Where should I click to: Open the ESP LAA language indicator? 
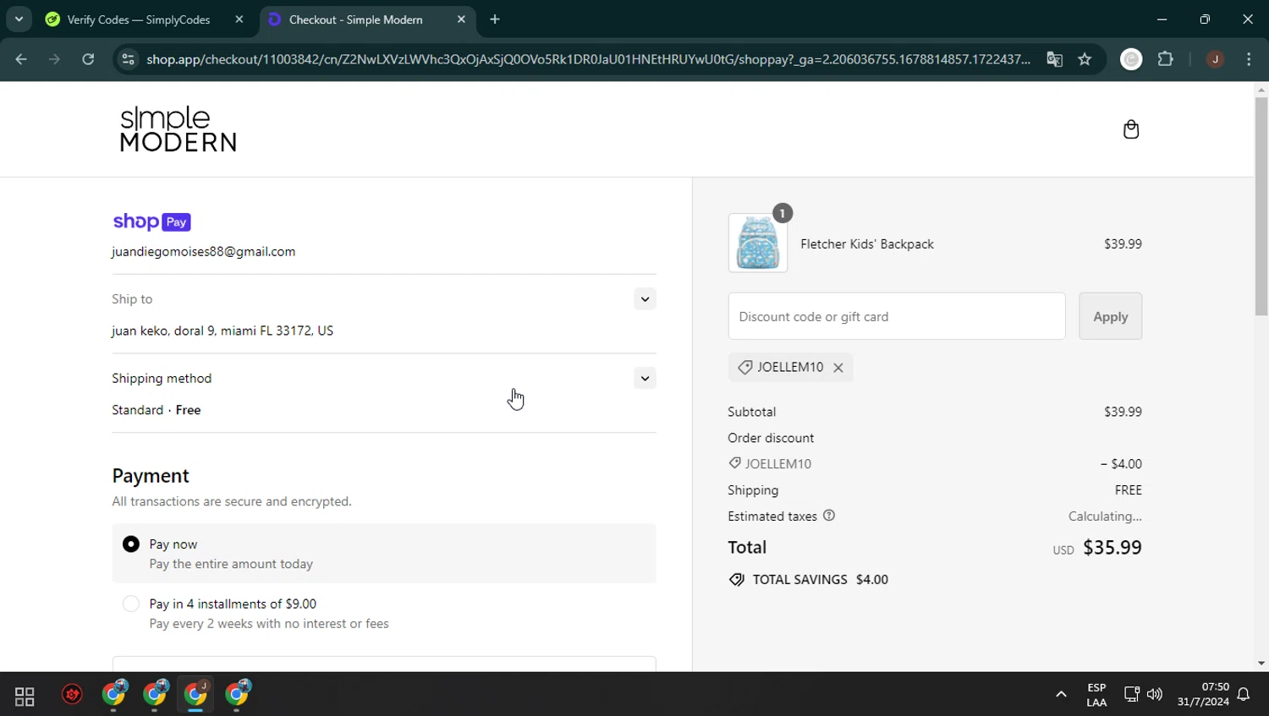click(x=1096, y=695)
